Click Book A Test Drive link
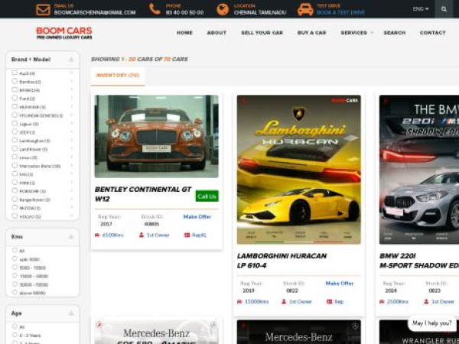 [x=340, y=12]
